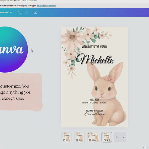Select the 10:10 AM weight and length line

(94, 103)
